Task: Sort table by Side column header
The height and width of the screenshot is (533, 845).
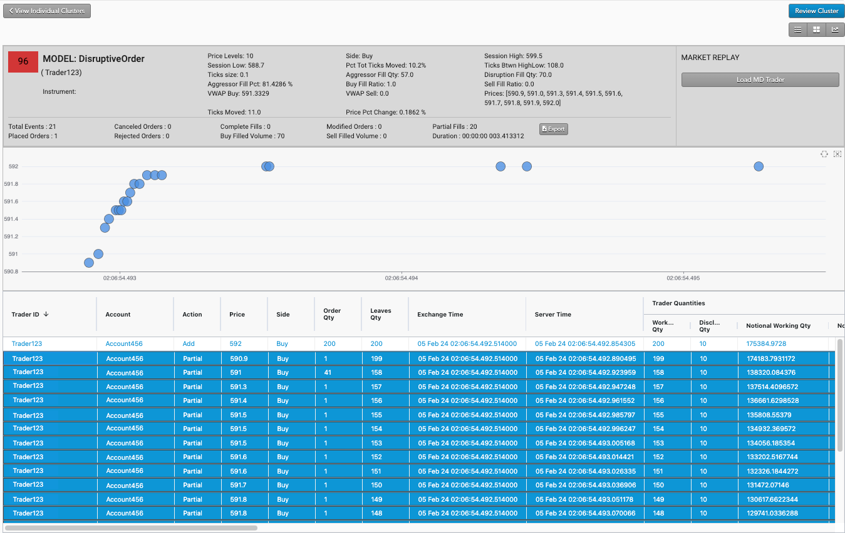Action: tap(283, 314)
